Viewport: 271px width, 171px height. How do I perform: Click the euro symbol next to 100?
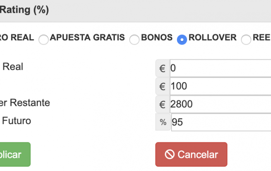pos(163,86)
